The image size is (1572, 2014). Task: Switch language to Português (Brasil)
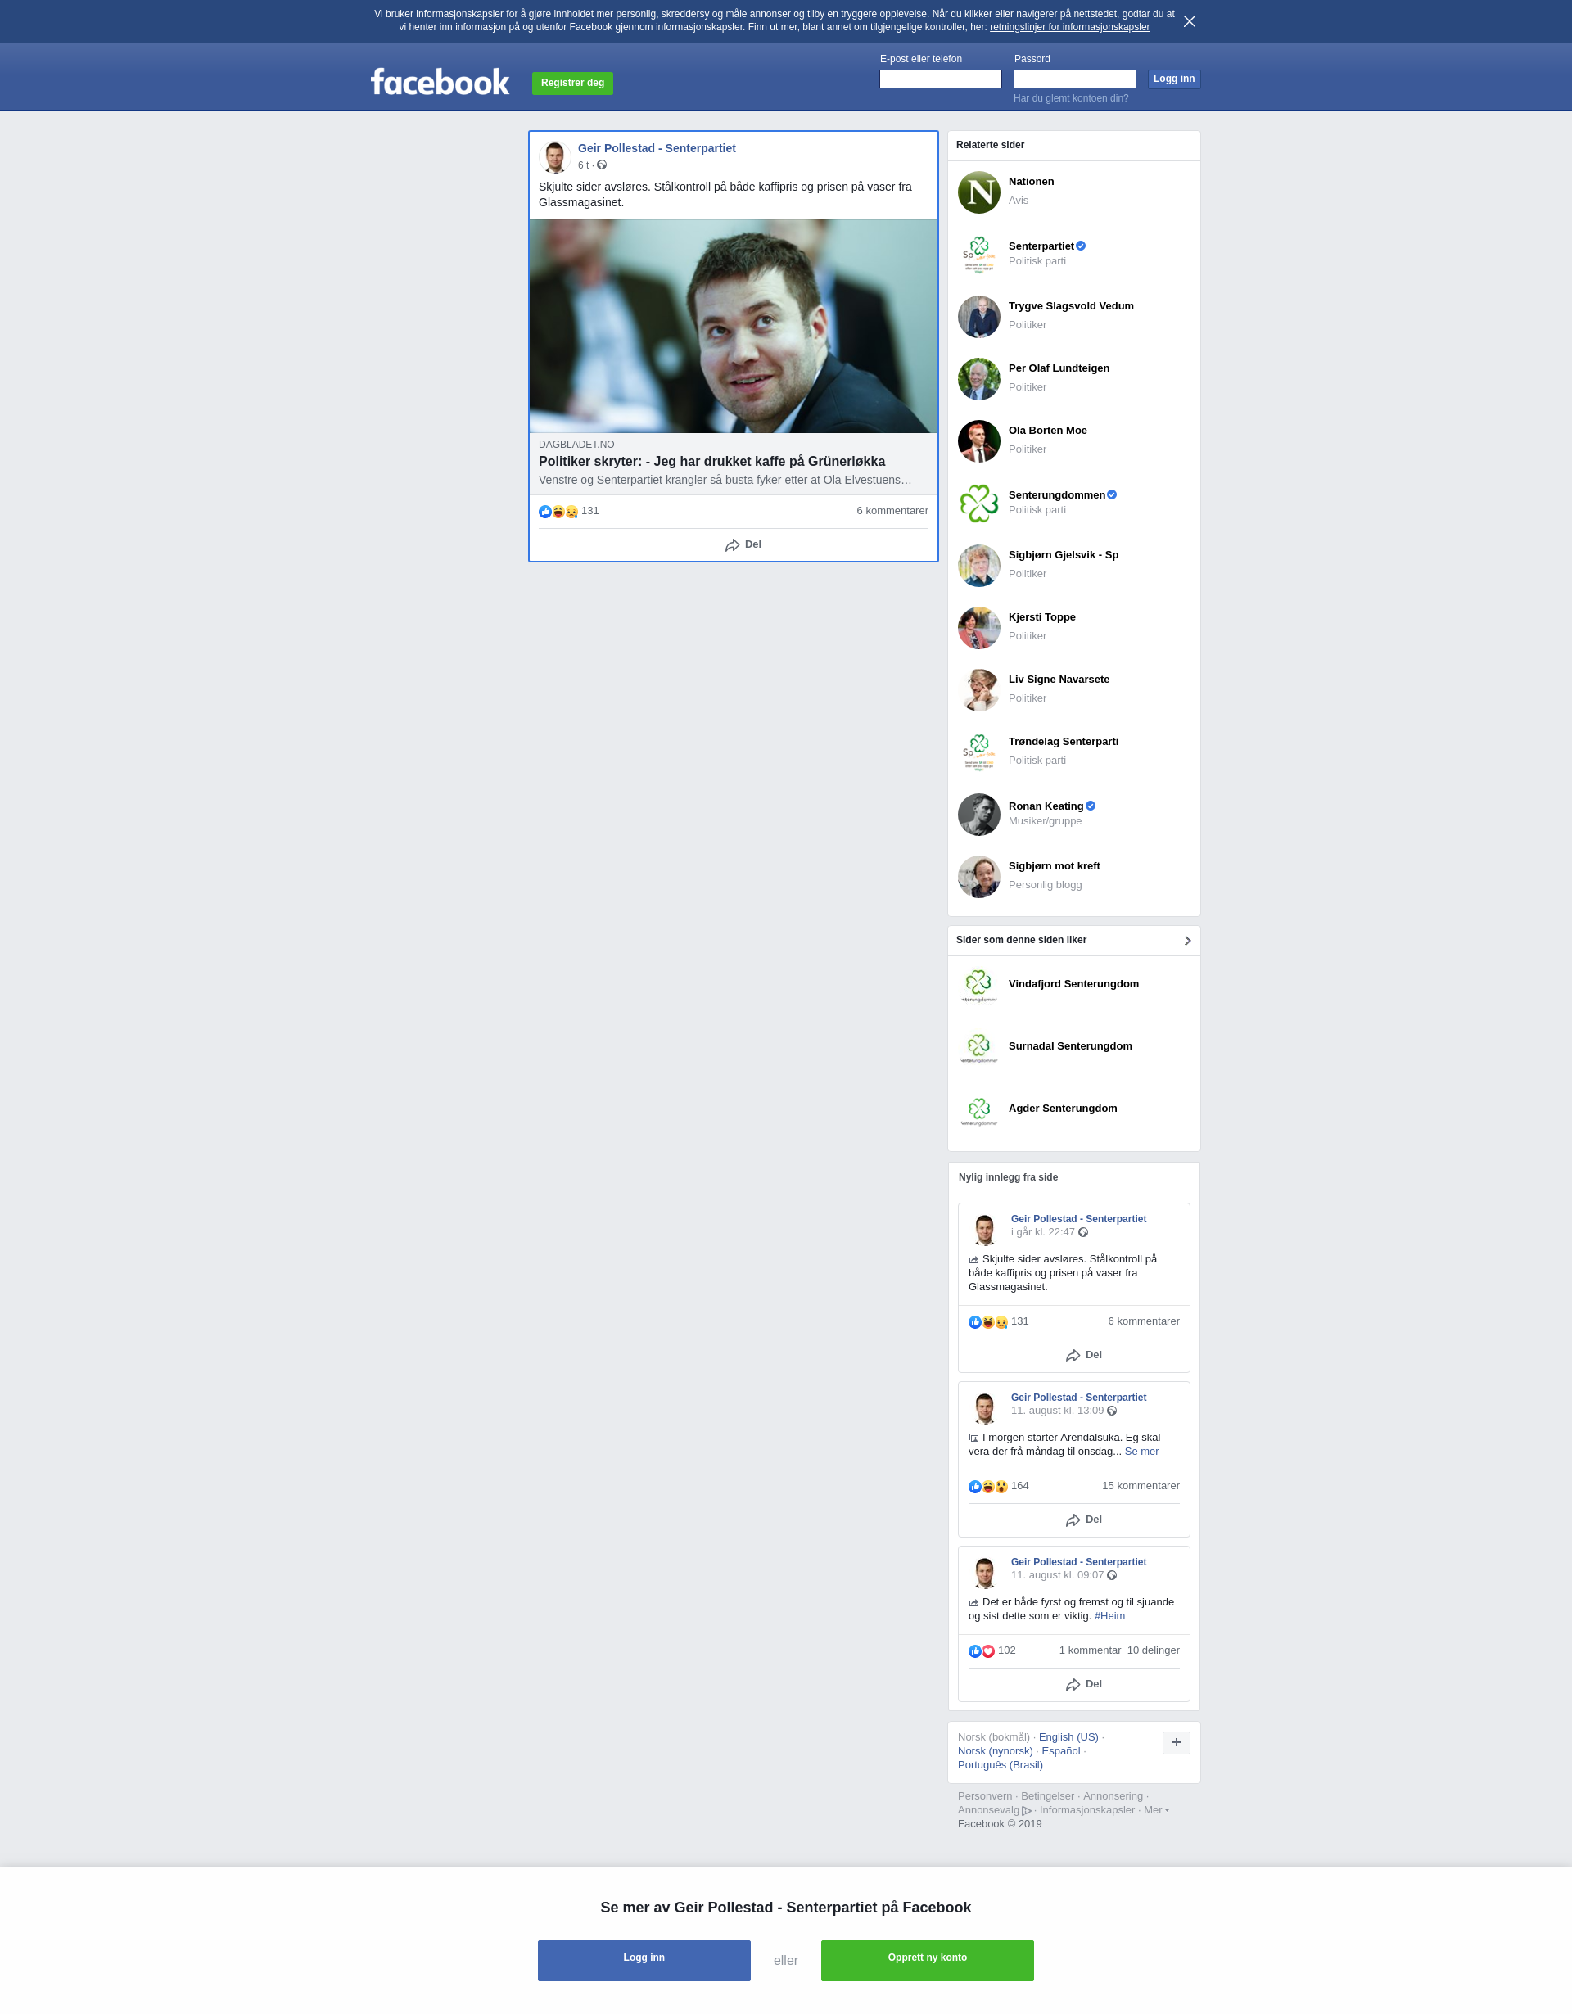(1000, 1765)
